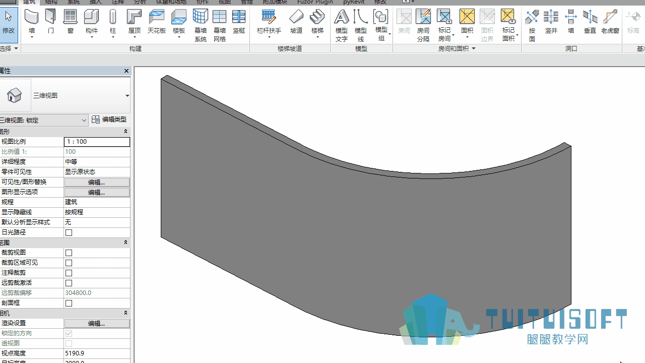Expand the 三维视图 type selector arrow

click(x=127, y=96)
